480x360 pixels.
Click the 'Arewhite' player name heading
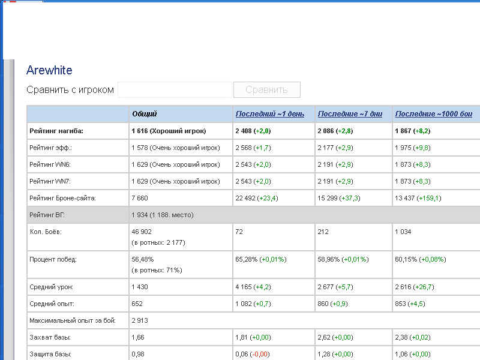click(49, 70)
